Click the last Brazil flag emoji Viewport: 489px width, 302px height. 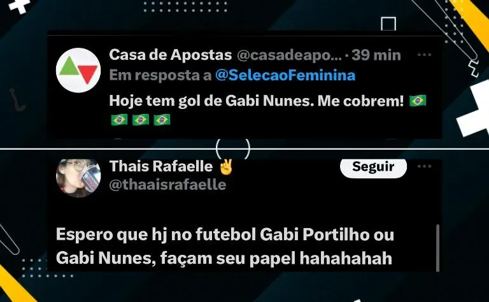[x=162, y=120]
